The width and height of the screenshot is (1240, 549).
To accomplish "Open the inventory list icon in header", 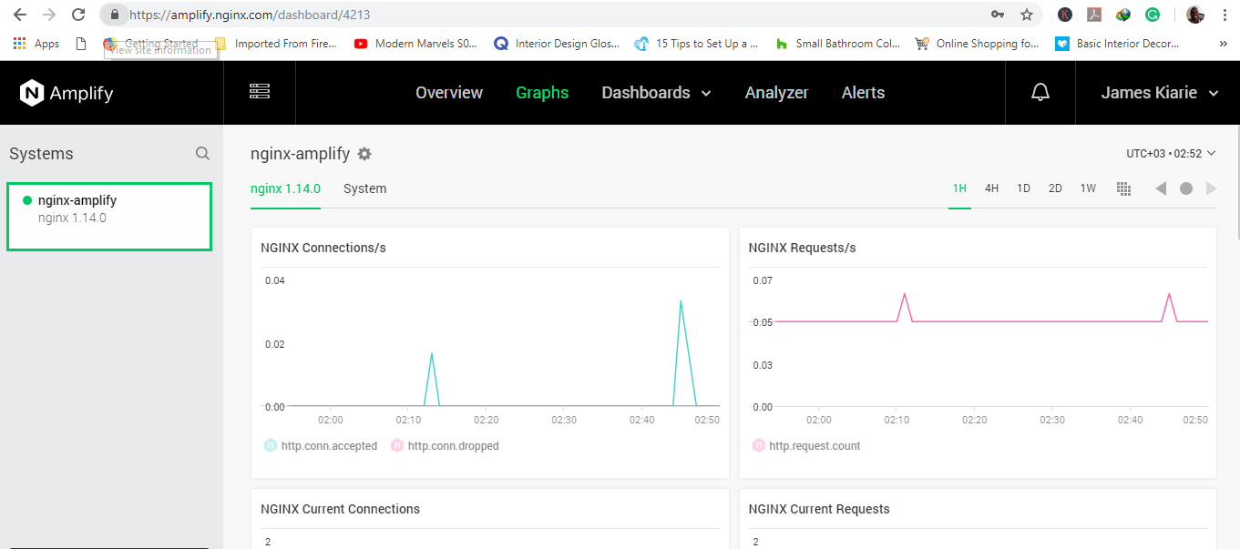I will click(x=260, y=92).
